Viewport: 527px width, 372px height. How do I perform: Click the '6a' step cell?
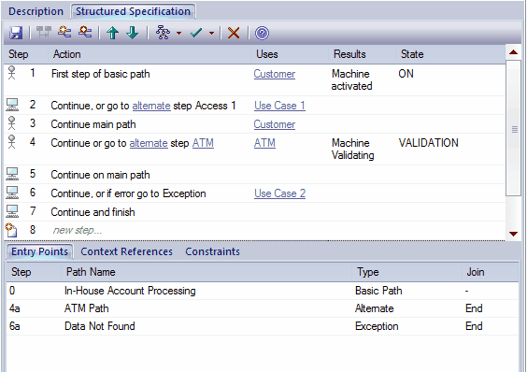[14, 326]
